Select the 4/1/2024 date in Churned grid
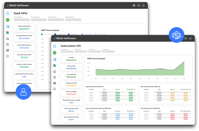The image size is (199, 131). click(159, 116)
